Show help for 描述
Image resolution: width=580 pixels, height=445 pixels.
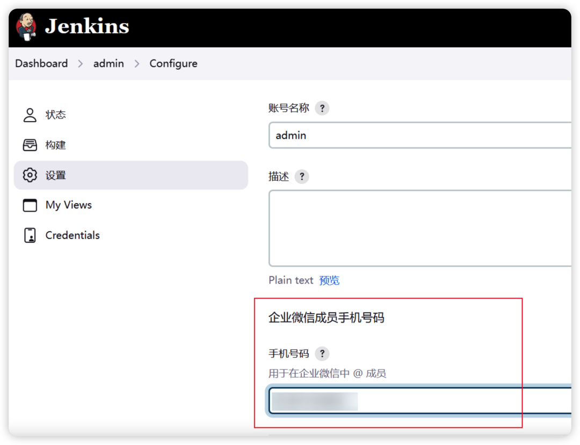(302, 176)
